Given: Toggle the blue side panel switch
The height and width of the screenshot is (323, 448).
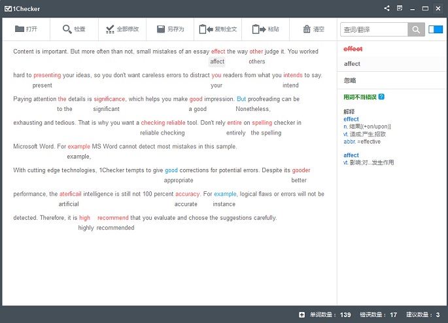Looking at the screenshot, I should tap(436, 29).
